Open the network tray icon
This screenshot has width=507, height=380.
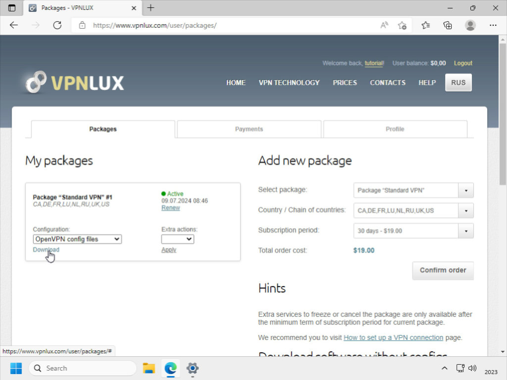tap(460, 368)
